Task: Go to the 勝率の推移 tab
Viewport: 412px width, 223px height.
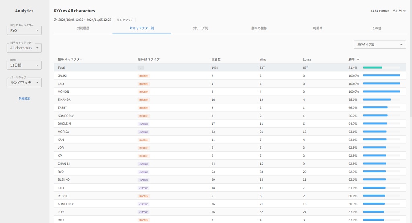Action: pos(259,28)
